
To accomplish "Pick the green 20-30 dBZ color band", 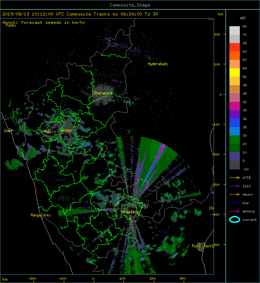I will pos(234,140).
